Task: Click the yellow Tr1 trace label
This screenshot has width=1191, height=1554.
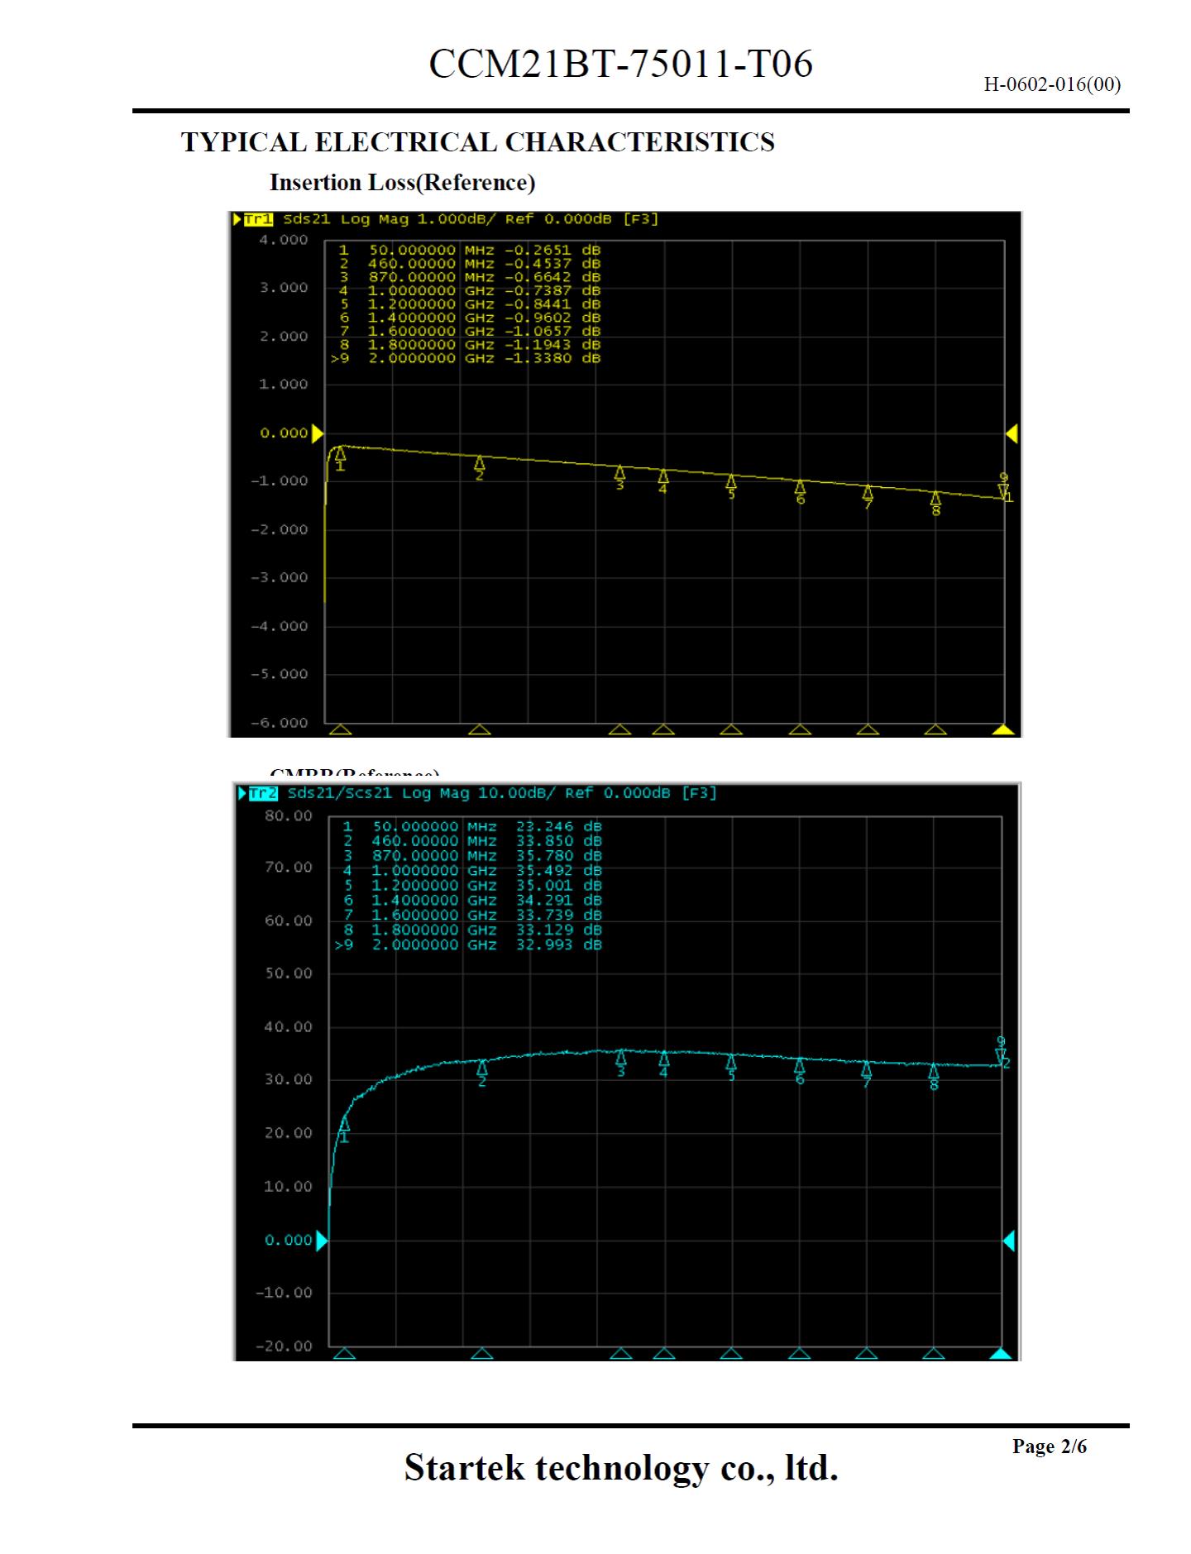Action: pyautogui.click(x=258, y=219)
